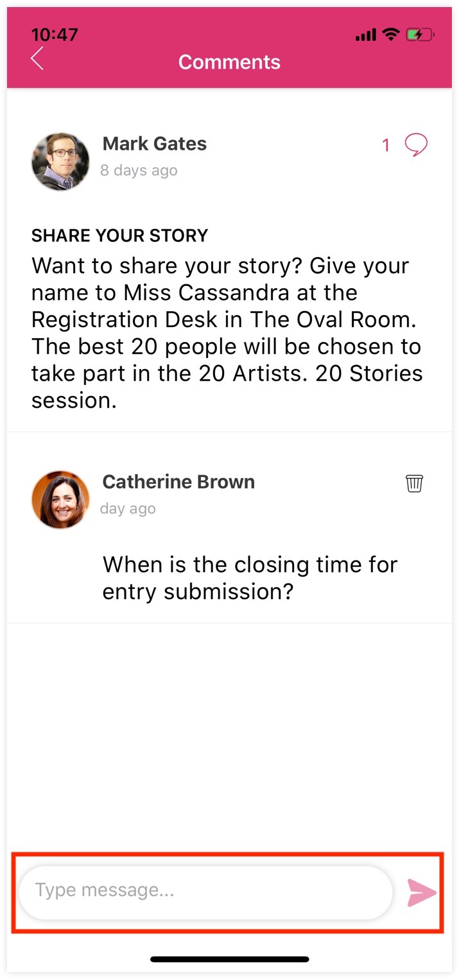
Task: Tap the speech bubble comment icon
Action: [416, 145]
